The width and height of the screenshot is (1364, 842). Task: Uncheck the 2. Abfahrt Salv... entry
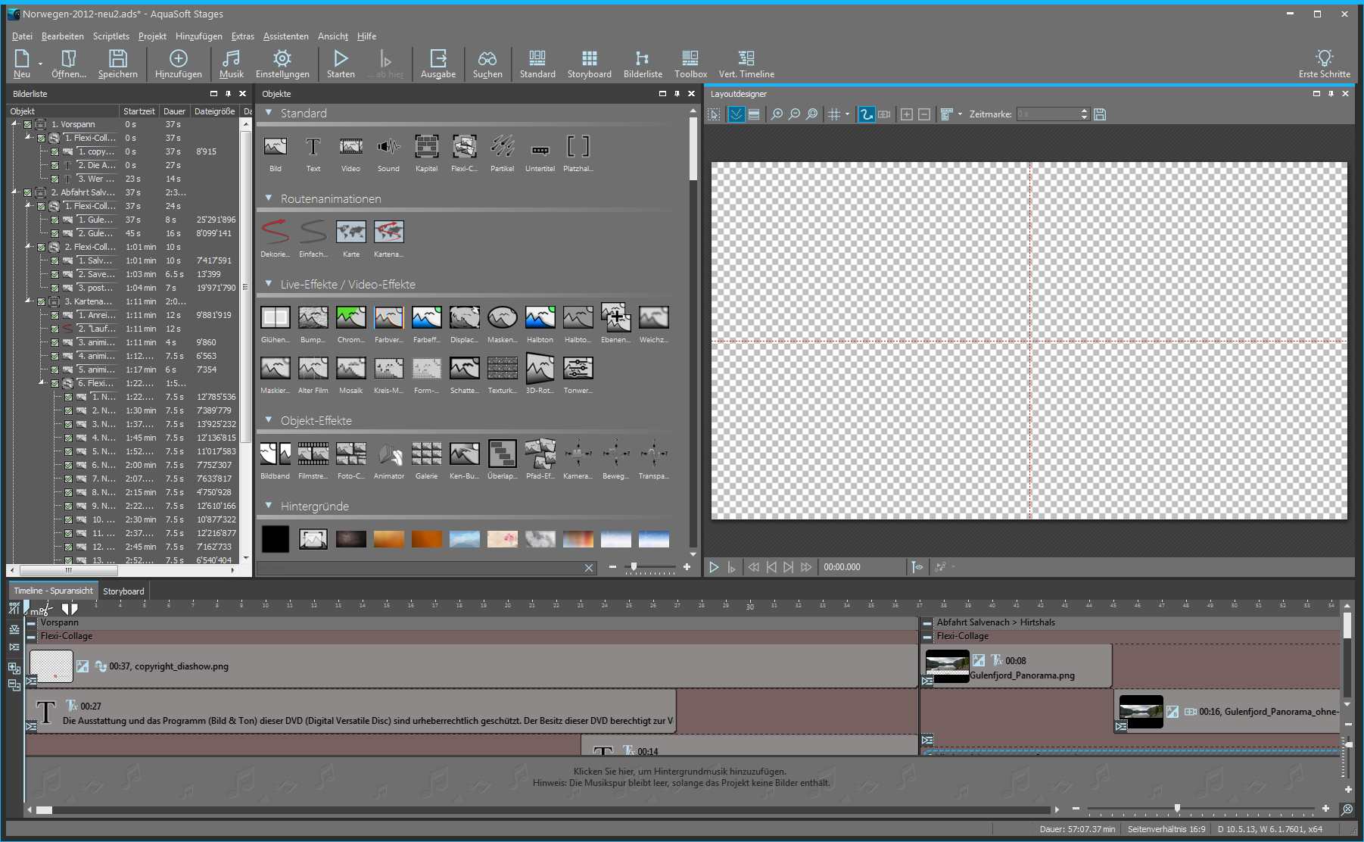[28, 193]
